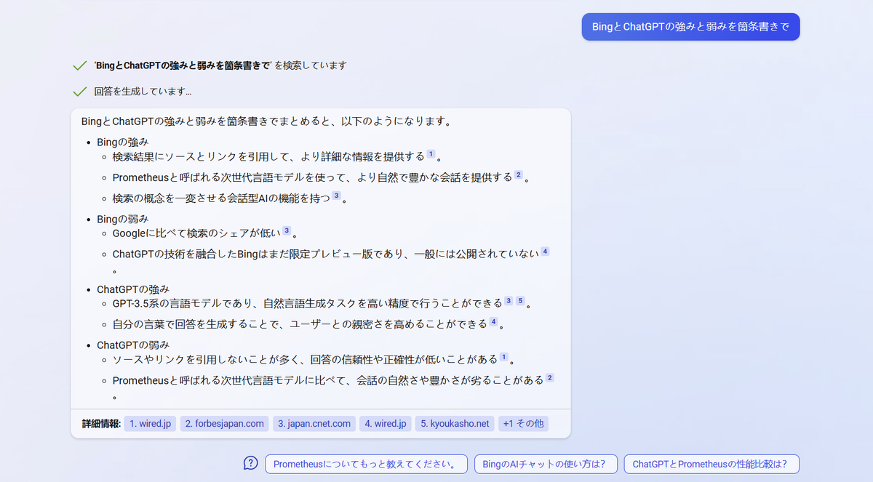Select the 'Prometheusについてもっと教えてください。' suggestion
This screenshot has height=482, width=873.
pyautogui.click(x=366, y=463)
